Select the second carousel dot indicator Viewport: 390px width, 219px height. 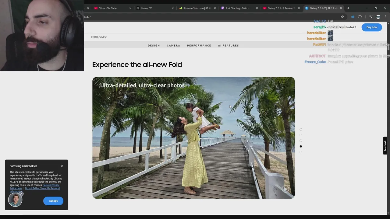[301, 135]
